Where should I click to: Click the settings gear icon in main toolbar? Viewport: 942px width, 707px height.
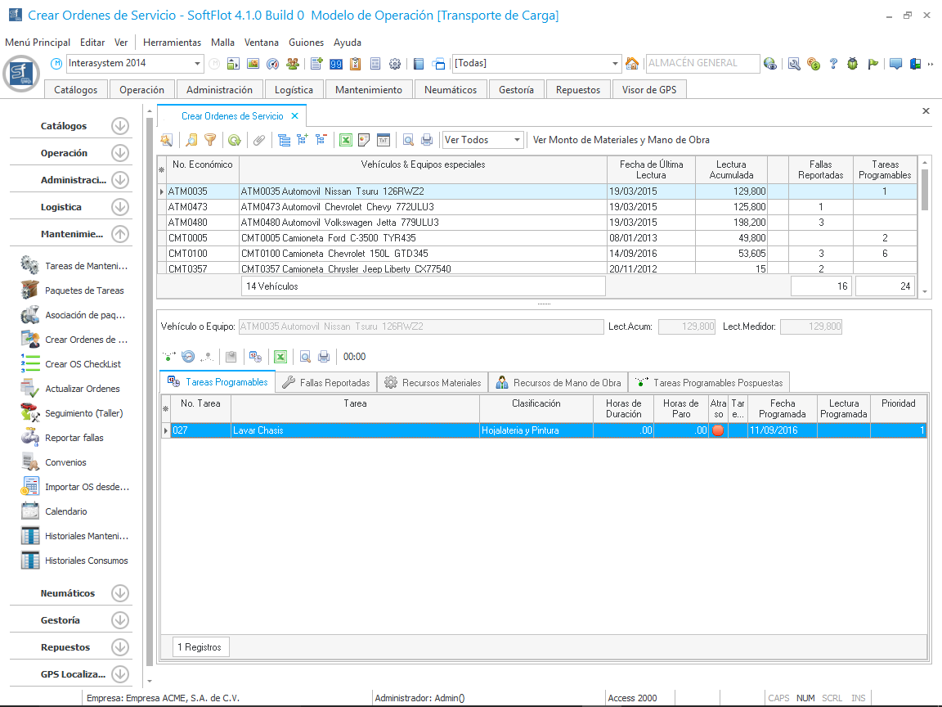395,64
